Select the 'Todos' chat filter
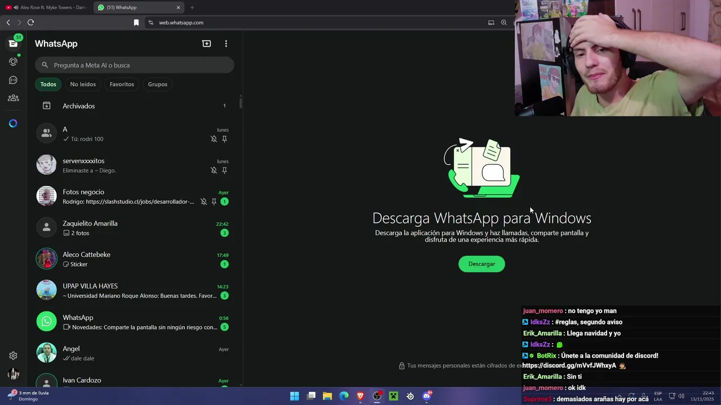 click(x=48, y=84)
